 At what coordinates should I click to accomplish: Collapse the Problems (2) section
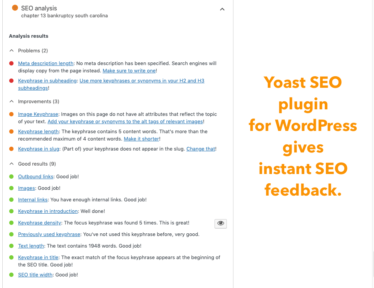click(x=12, y=50)
